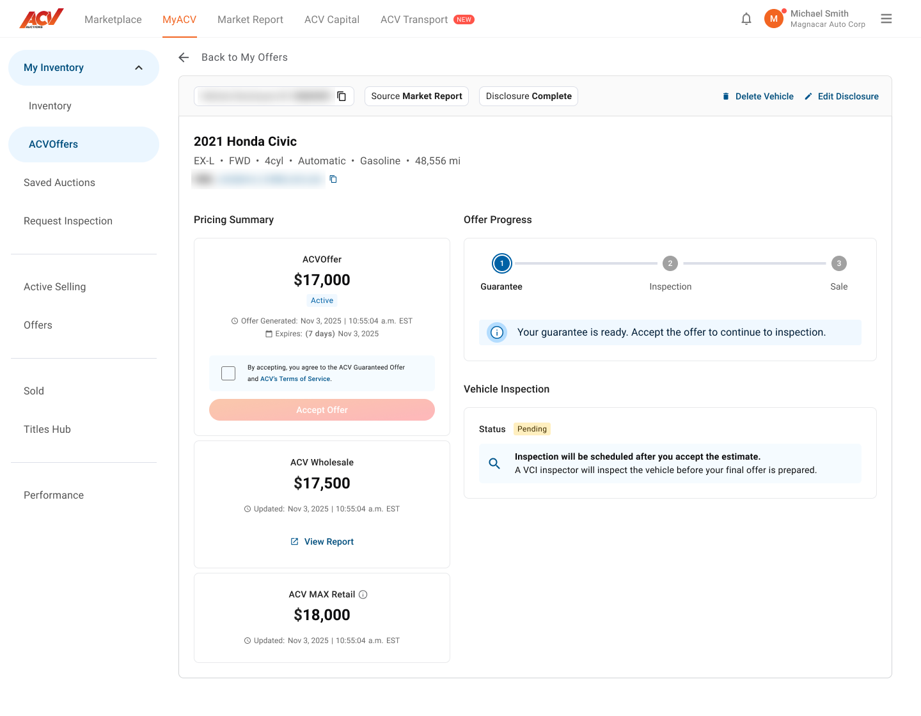This screenshot has height=716, width=921.
Task: Go to ACV Capital tab
Action: coord(332,20)
